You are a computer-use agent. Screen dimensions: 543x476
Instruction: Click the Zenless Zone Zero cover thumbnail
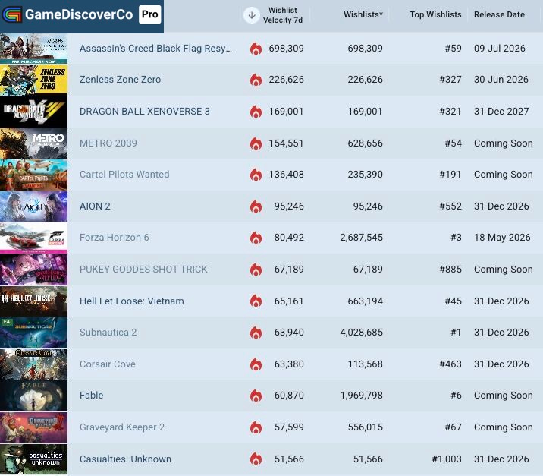33,80
